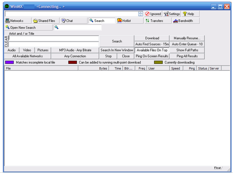Select the Pictures file type
Image resolution: width=233 pixels, height=173 pixels.
pyautogui.click(x=43, y=50)
